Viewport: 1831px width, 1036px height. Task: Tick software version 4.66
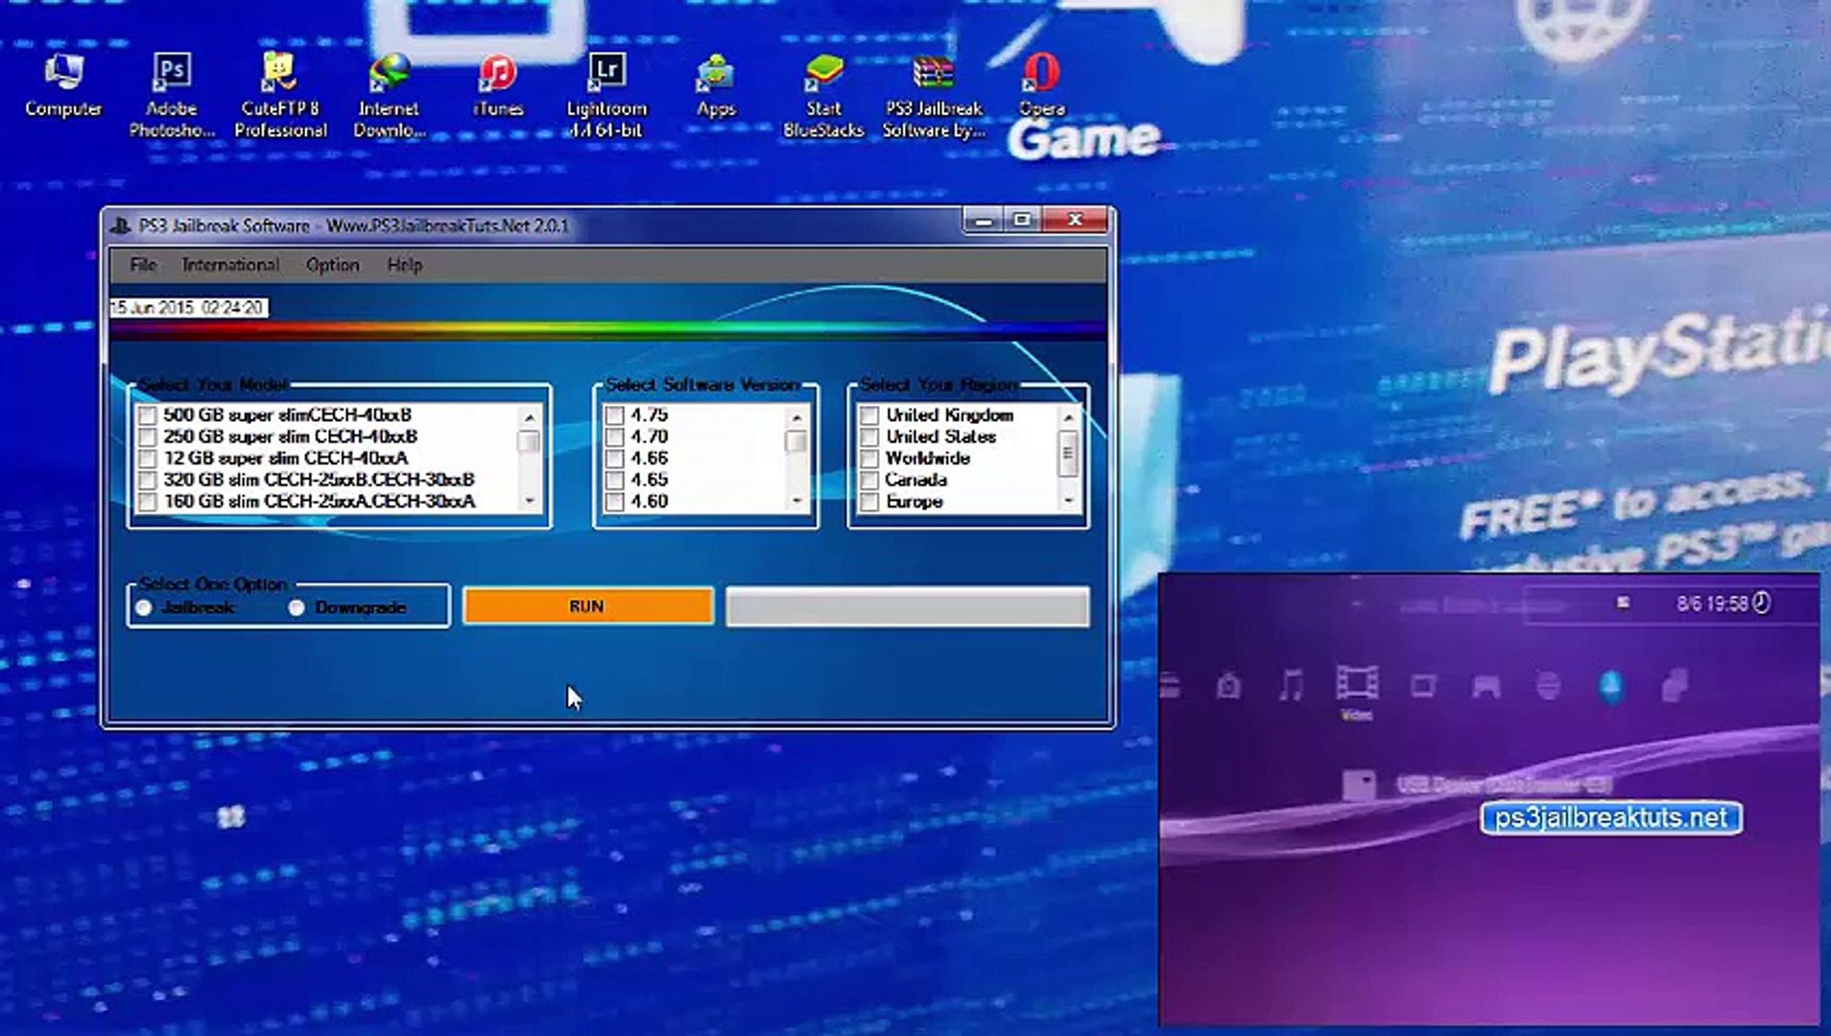[614, 459]
